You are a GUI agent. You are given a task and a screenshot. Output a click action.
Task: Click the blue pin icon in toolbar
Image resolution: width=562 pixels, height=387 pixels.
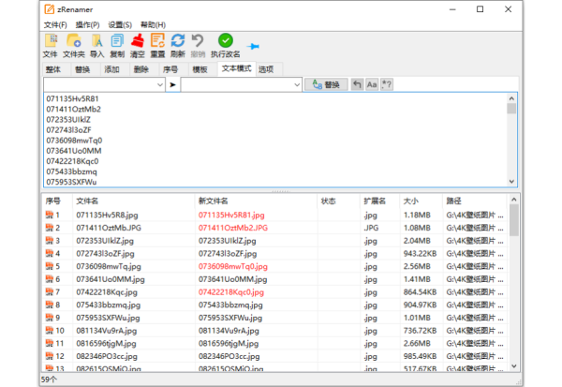(253, 45)
